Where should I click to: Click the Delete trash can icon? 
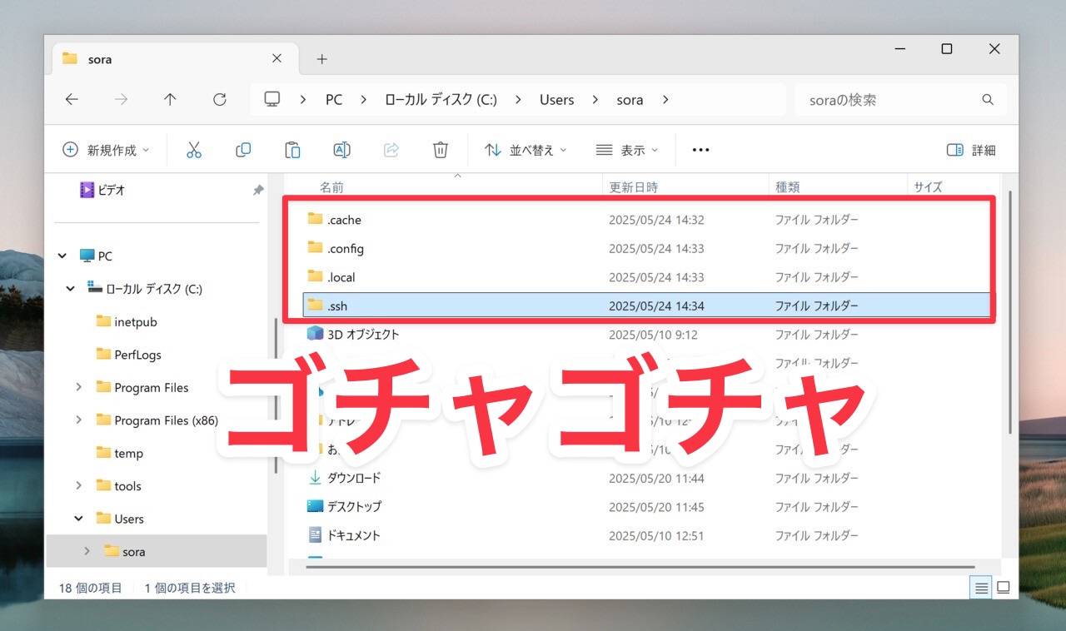(x=441, y=150)
